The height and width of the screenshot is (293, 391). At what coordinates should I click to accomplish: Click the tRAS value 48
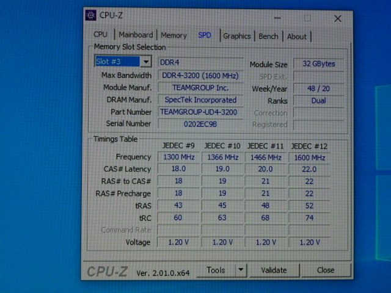[x=265, y=206]
